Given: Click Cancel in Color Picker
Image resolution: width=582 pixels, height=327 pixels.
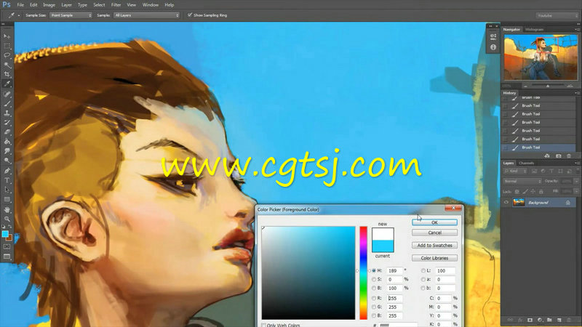Looking at the screenshot, I should pos(434,233).
